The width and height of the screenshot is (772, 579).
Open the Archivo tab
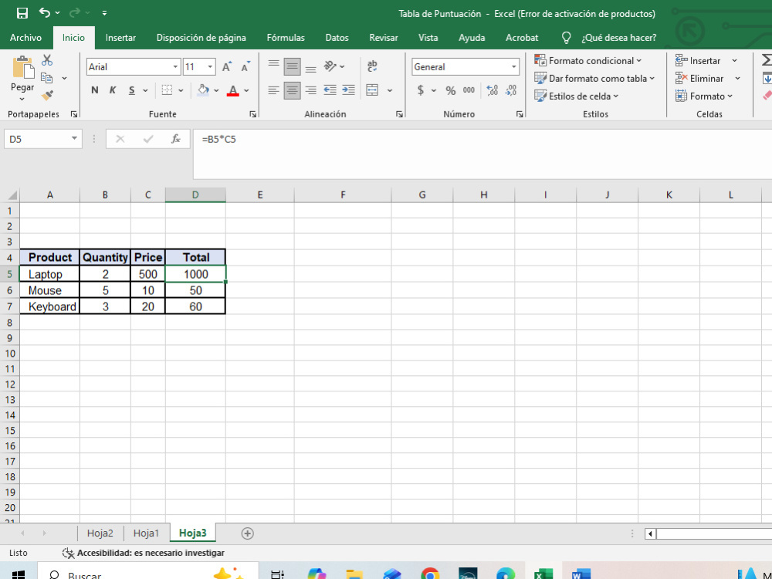[x=25, y=37]
